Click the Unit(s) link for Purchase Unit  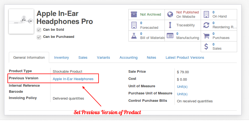(x=182, y=94)
